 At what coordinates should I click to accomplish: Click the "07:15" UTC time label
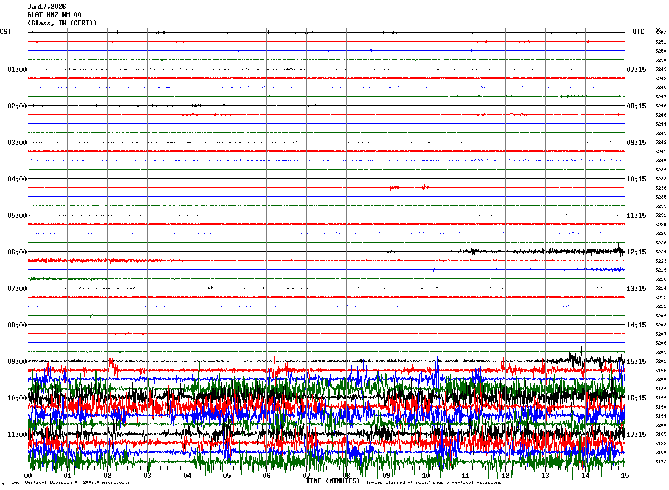pyautogui.click(x=636, y=70)
